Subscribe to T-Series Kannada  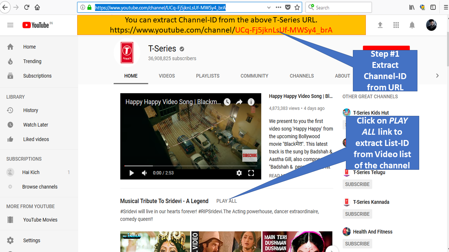tap(357, 214)
